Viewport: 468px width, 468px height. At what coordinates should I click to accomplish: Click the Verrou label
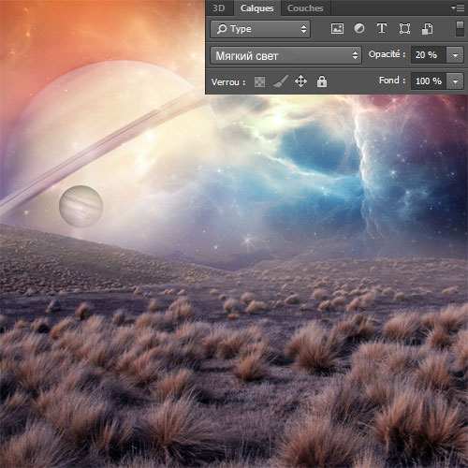pos(228,82)
